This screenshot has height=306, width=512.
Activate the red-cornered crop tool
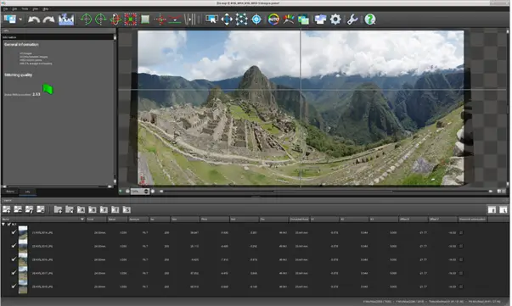point(130,19)
